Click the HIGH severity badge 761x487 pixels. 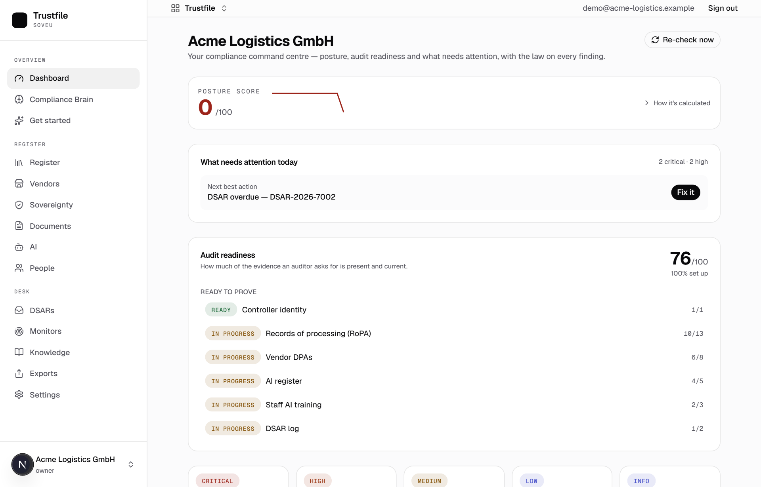[x=317, y=481]
